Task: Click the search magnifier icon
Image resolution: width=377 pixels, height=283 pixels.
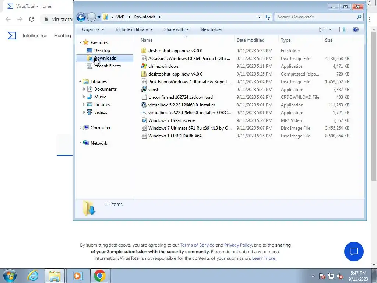Action: [x=359, y=17]
